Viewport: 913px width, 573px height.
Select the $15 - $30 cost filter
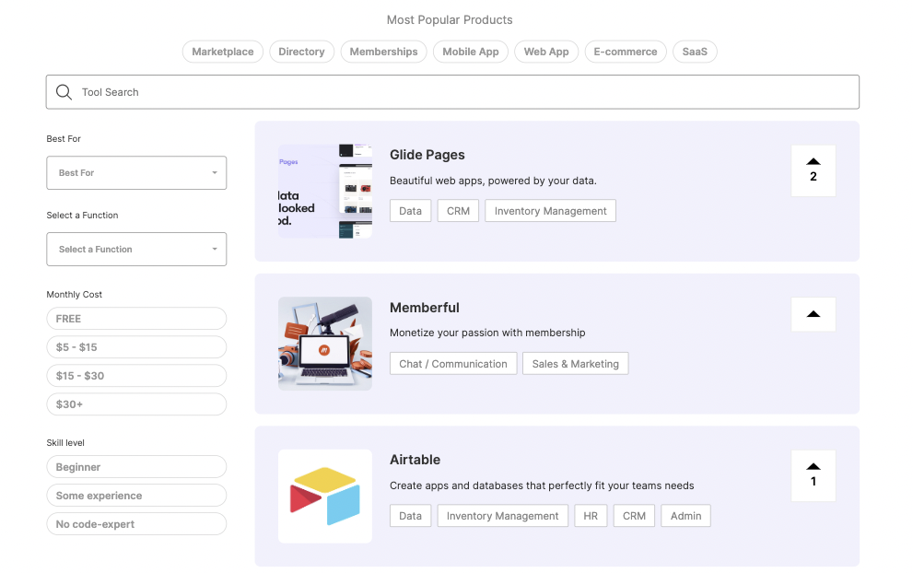point(136,376)
